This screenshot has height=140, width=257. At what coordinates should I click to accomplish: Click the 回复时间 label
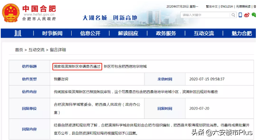click(165, 108)
